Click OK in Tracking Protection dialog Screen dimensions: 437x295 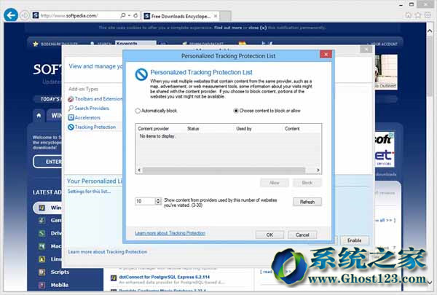tap(269, 235)
